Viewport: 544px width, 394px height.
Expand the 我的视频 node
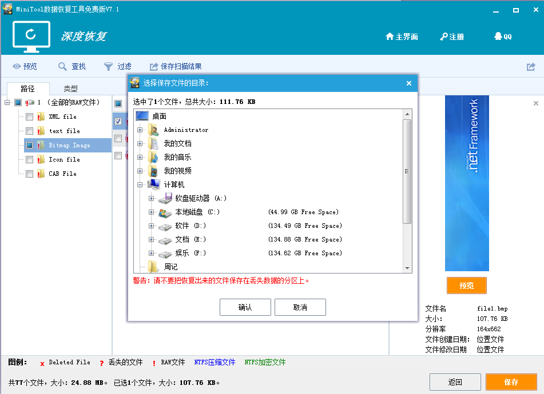click(x=140, y=171)
